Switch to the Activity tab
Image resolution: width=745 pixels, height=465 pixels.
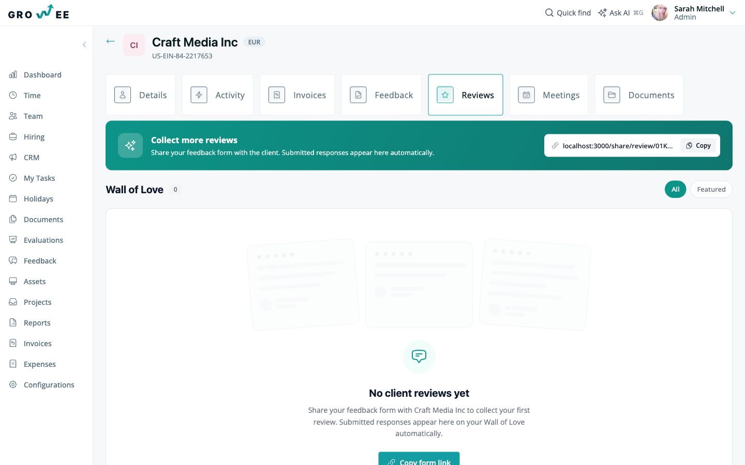[218, 95]
